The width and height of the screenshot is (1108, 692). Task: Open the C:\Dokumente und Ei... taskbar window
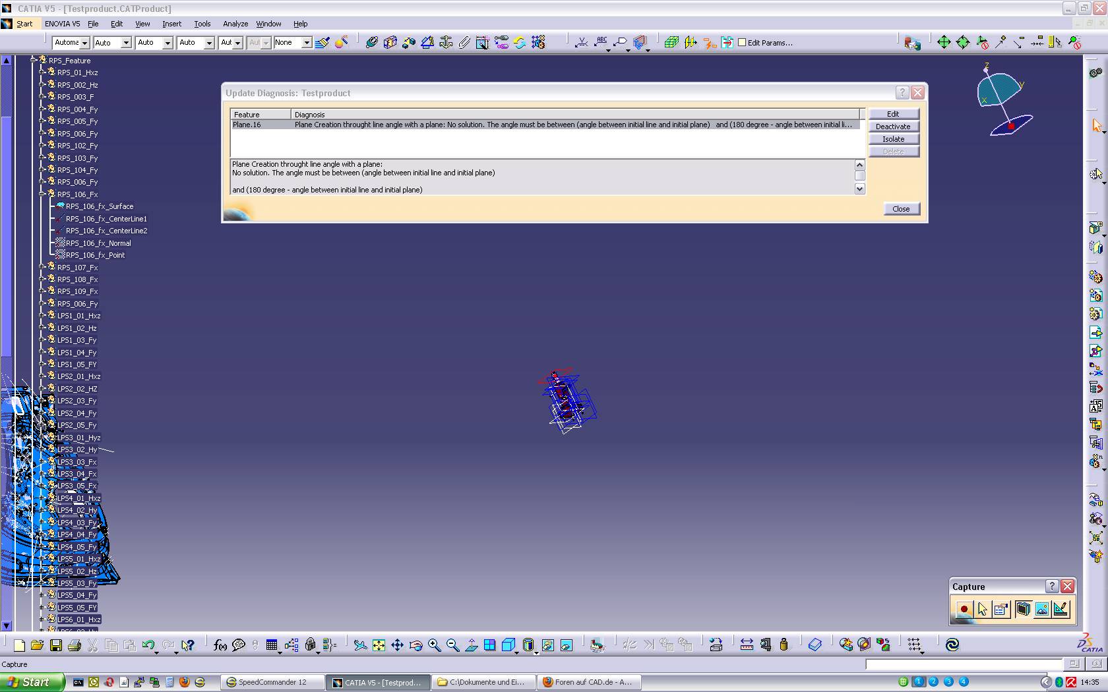483,682
